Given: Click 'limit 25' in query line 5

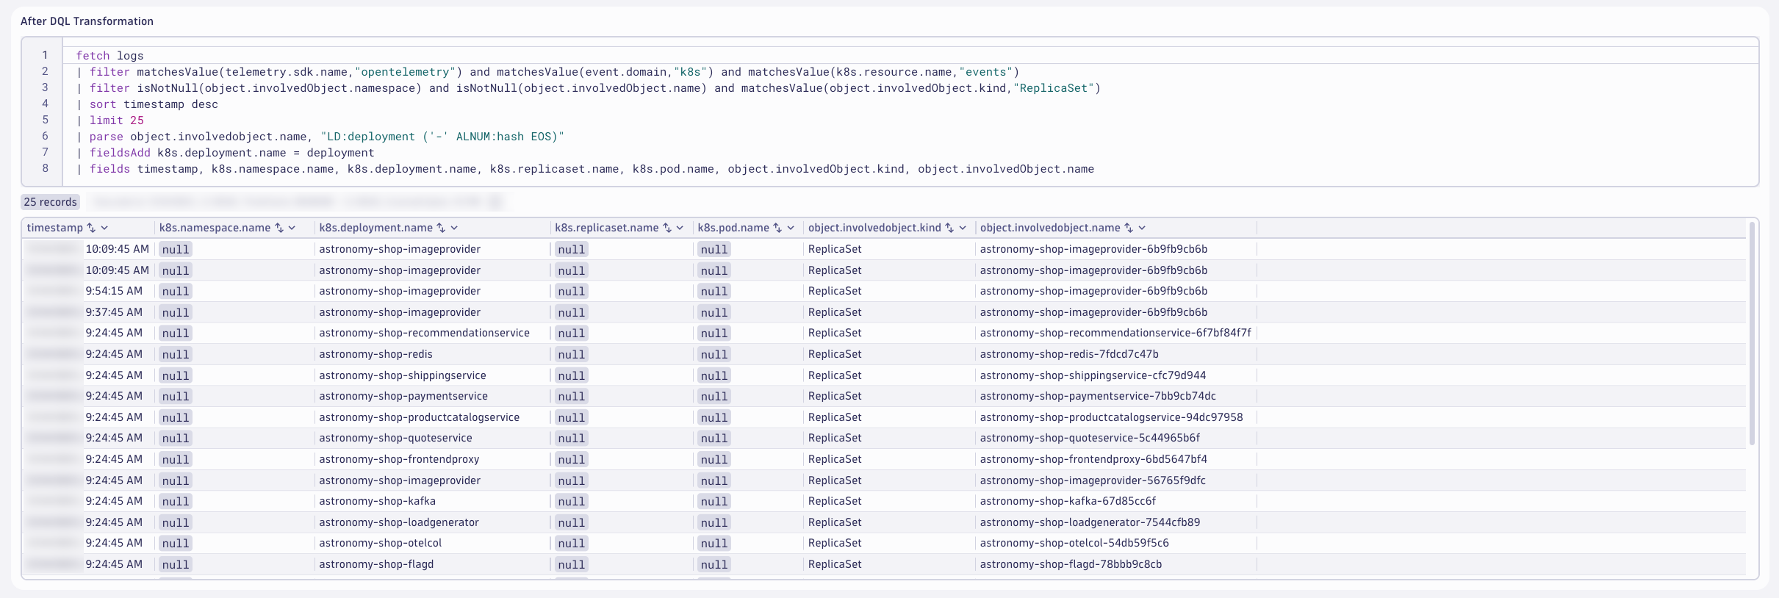Looking at the screenshot, I should 117,120.
